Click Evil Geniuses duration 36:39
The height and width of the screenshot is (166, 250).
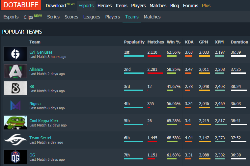236,52
